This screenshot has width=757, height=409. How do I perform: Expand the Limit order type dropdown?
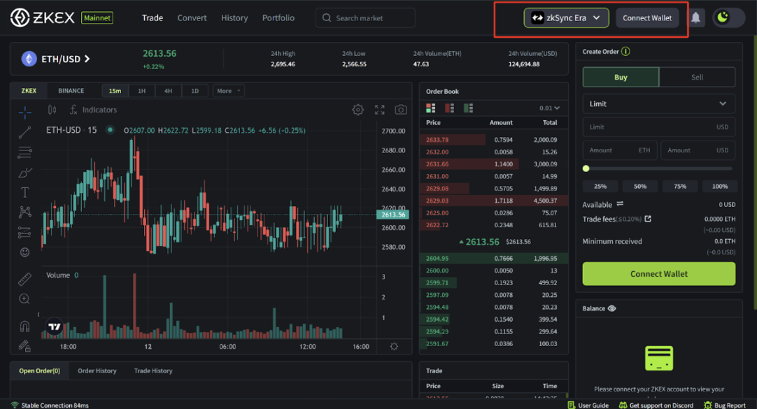point(658,103)
